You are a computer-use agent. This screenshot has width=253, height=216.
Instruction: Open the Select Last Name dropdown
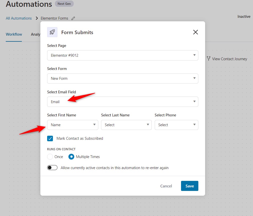coord(126,125)
